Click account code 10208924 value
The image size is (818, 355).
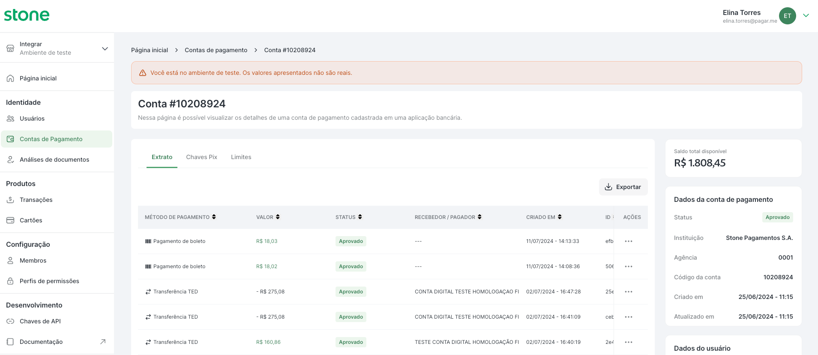coord(778,277)
